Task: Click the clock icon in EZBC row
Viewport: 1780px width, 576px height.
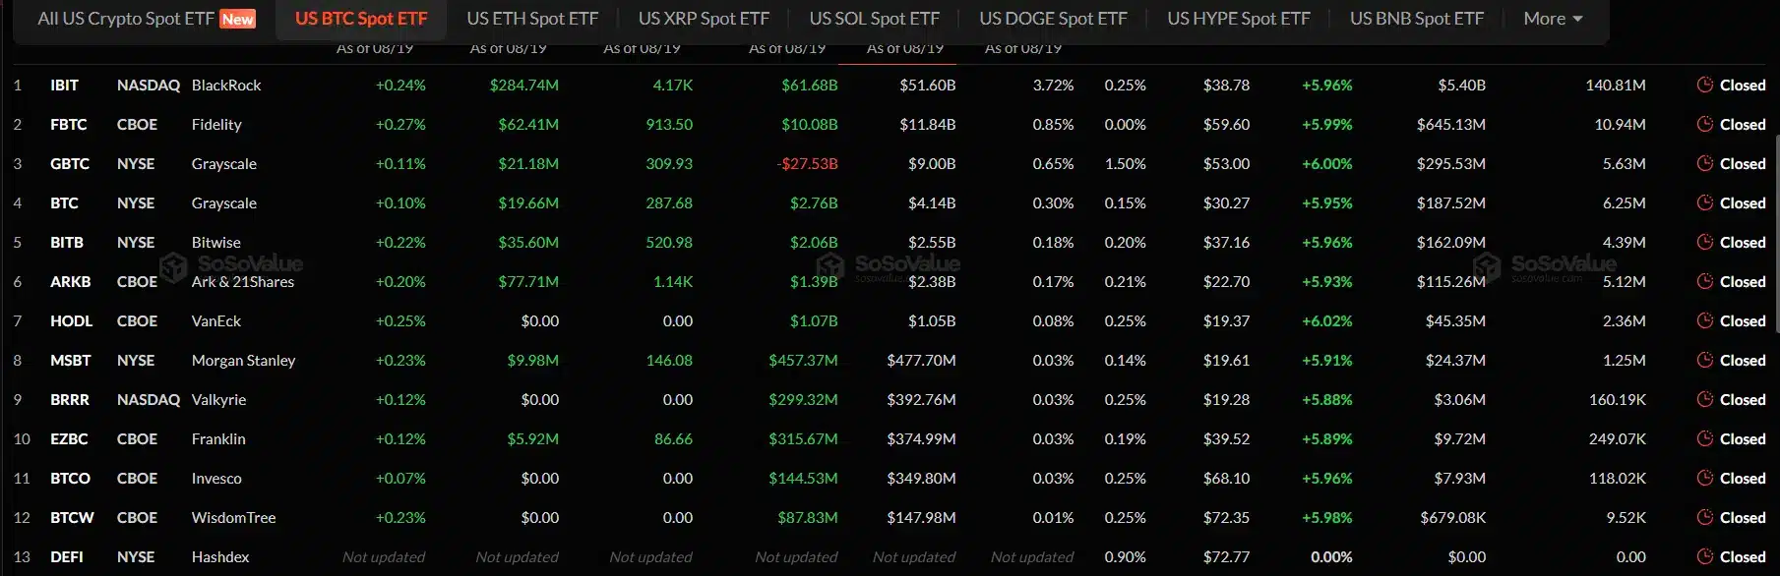Action: (x=1705, y=439)
